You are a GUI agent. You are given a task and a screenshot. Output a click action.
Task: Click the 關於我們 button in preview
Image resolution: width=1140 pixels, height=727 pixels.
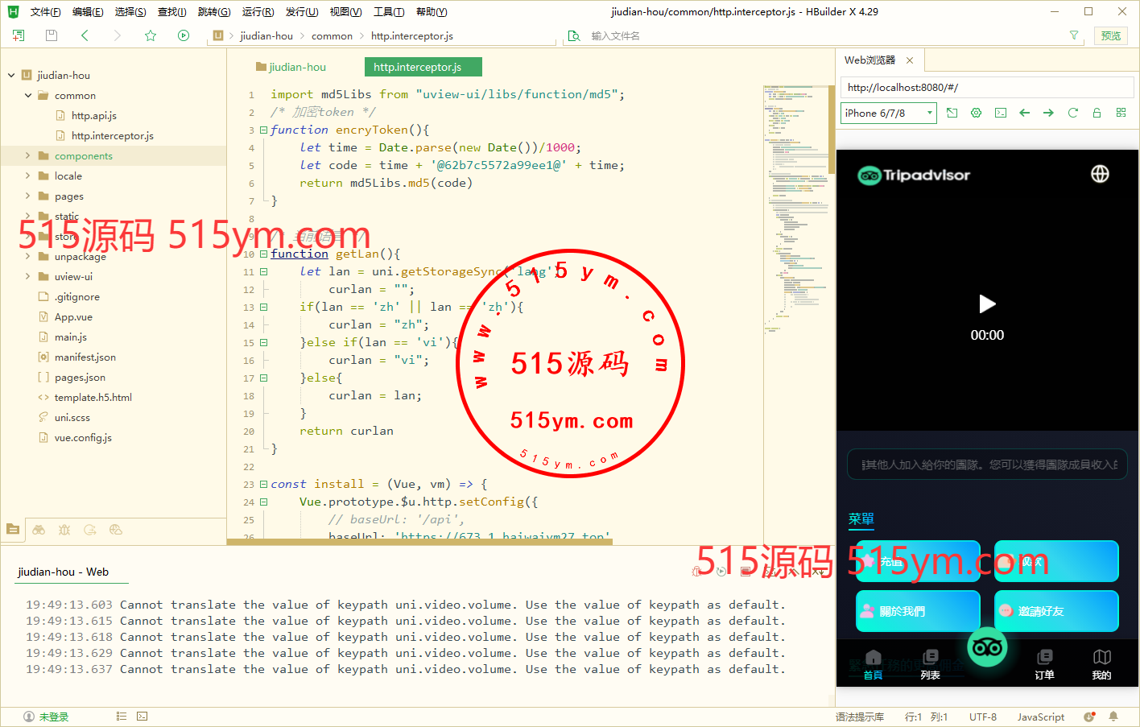tap(918, 611)
